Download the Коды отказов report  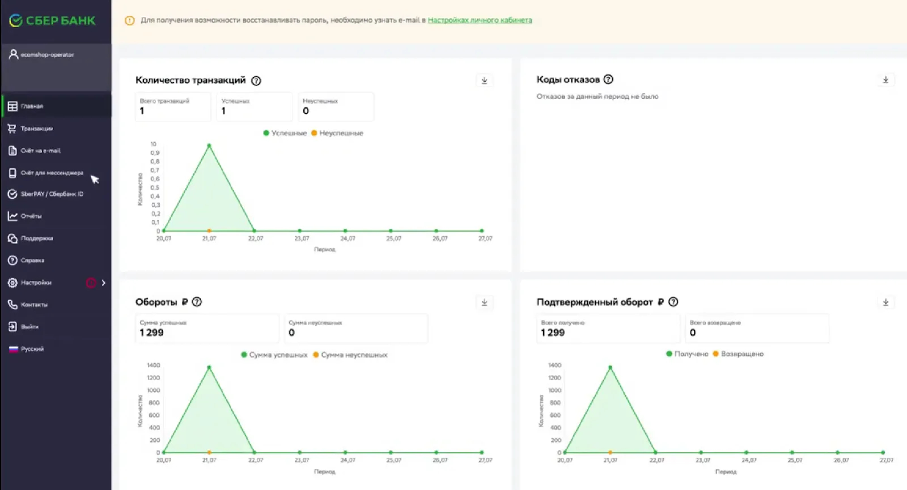[x=885, y=80]
